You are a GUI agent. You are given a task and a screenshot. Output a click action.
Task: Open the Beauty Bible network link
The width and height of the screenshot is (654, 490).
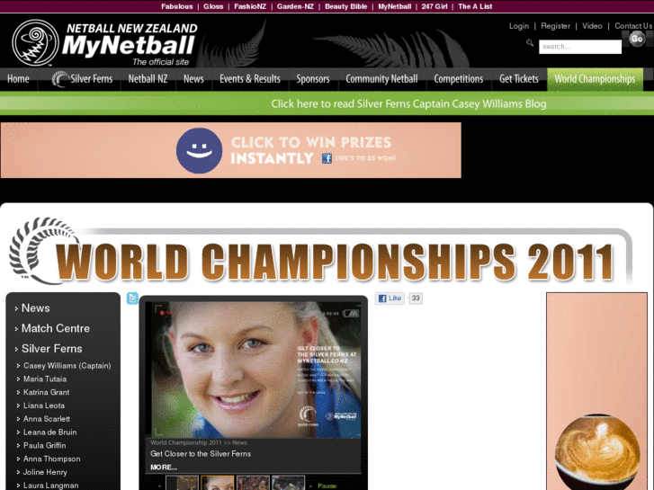point(345,6)
